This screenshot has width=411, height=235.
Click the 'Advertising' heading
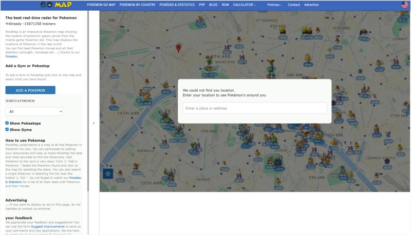coord(16,200)
